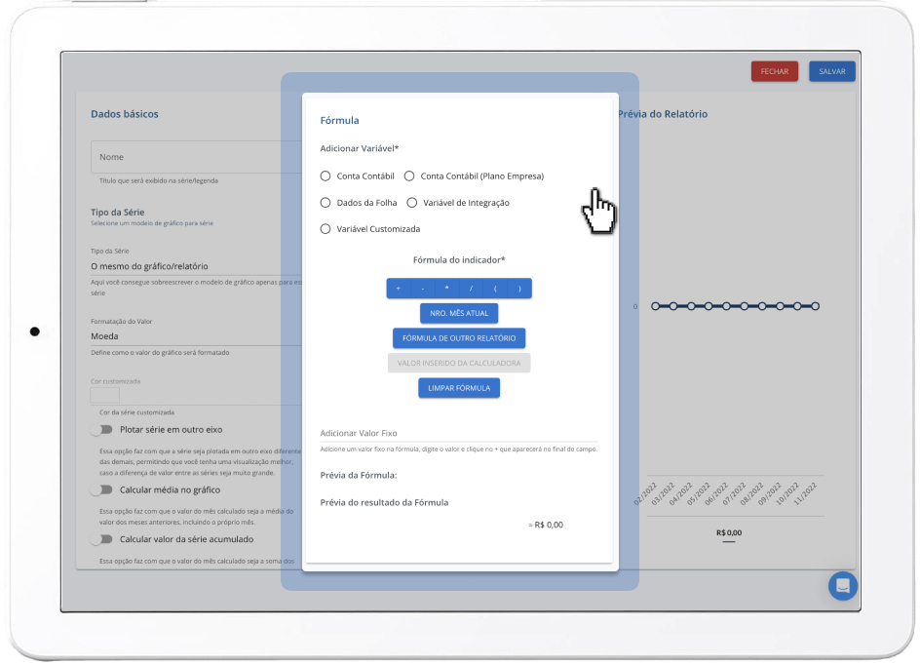
Task: Click the Fórmula do indicador label
Action: click(x=459, y=260)
